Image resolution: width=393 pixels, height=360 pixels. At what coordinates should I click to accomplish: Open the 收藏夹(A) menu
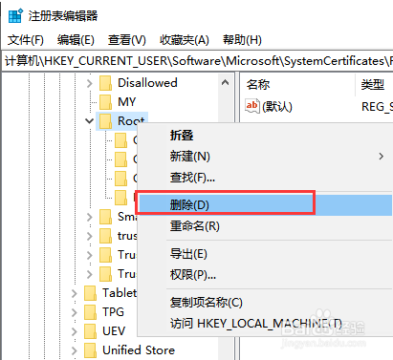tap(185, 40)
